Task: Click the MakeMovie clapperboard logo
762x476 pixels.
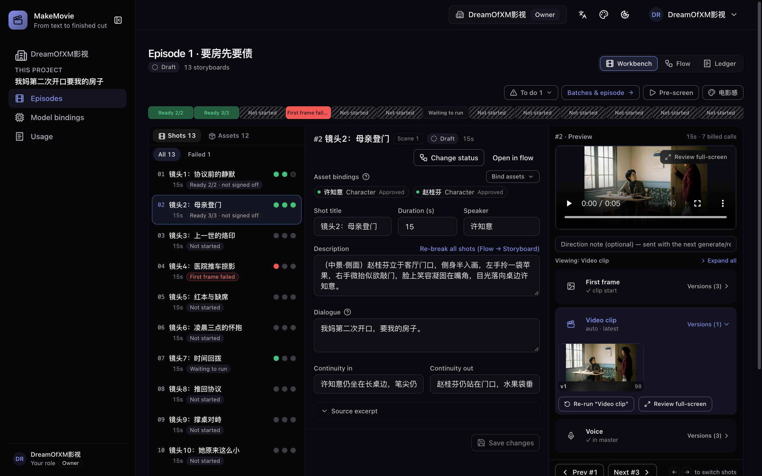Action: pos(18,20)
